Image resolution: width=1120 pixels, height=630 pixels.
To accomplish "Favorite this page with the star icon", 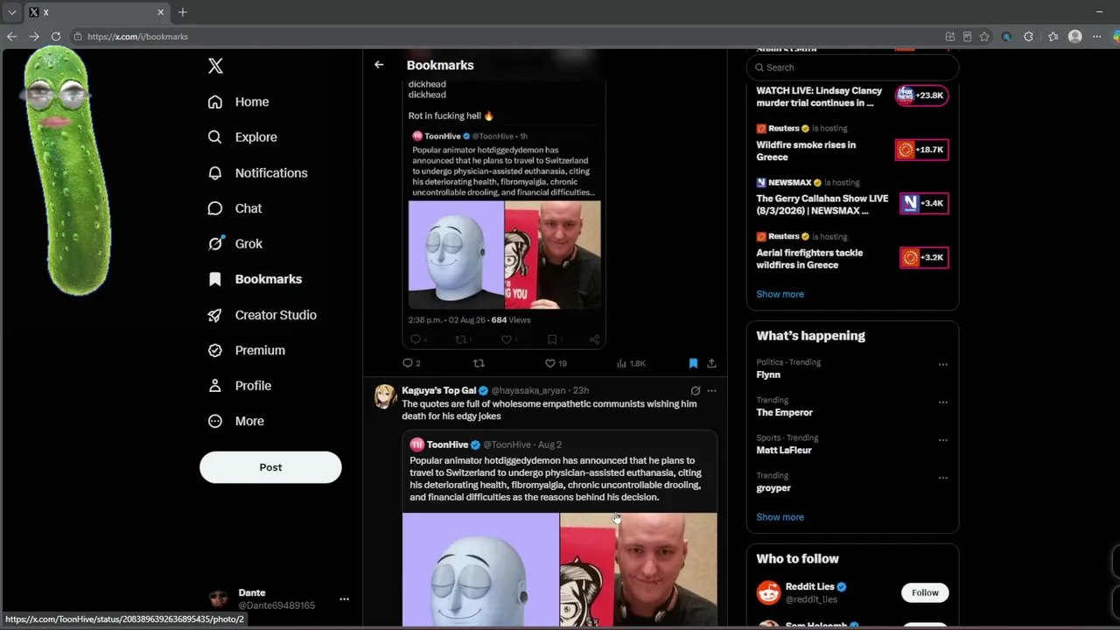I will (984, 37).
